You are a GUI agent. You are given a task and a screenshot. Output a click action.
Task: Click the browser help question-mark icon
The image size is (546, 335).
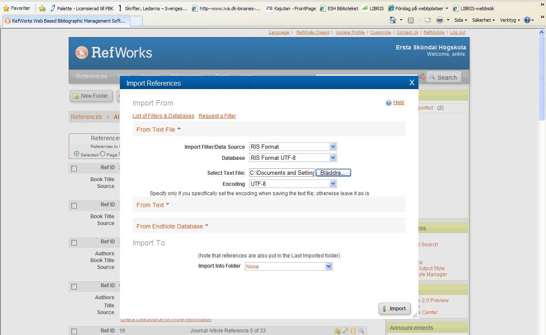[x=527, y=20]
